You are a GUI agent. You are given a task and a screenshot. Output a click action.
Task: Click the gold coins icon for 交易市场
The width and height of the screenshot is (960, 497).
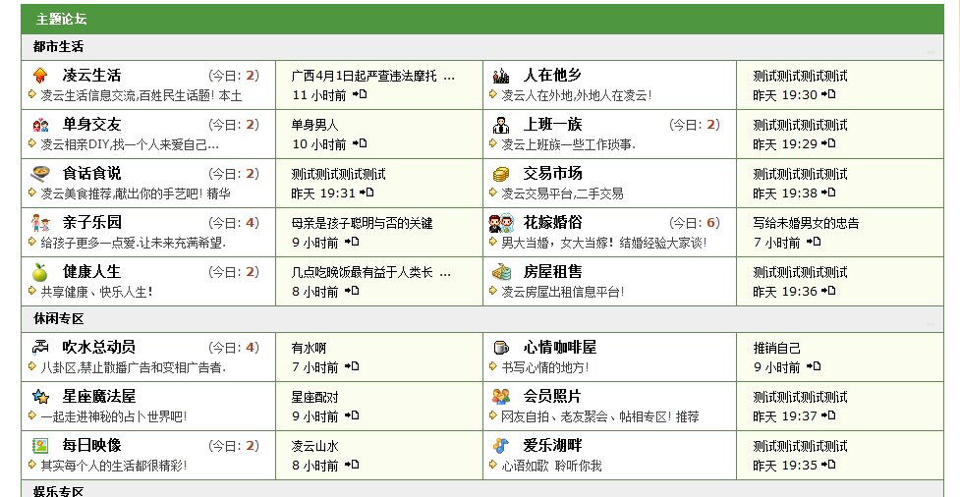501,174
